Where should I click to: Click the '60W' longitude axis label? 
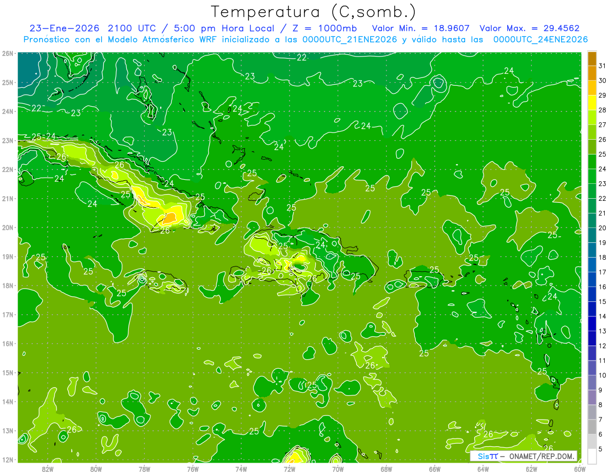tap(580, 469)
